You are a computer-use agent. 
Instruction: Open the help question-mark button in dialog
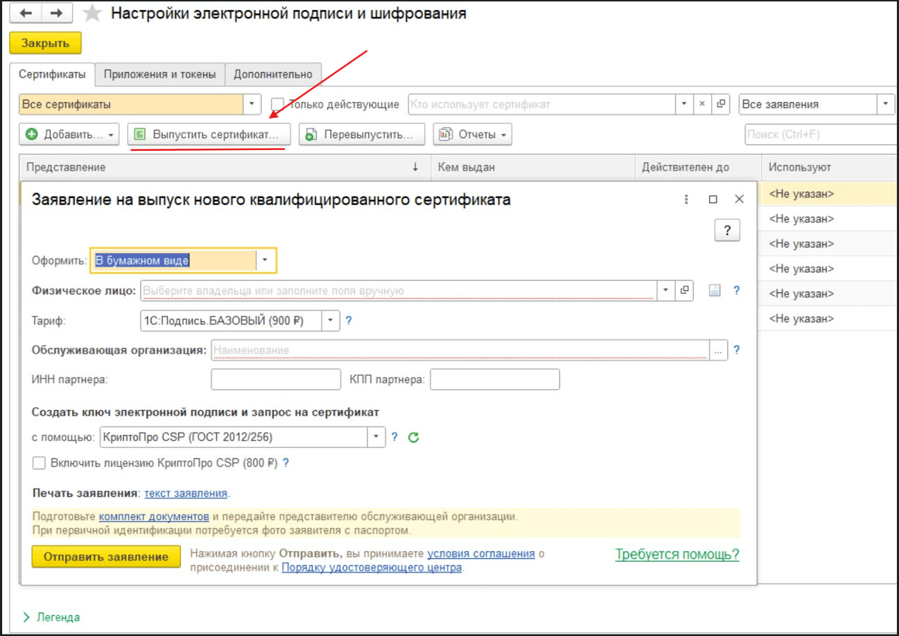point(727,230)
